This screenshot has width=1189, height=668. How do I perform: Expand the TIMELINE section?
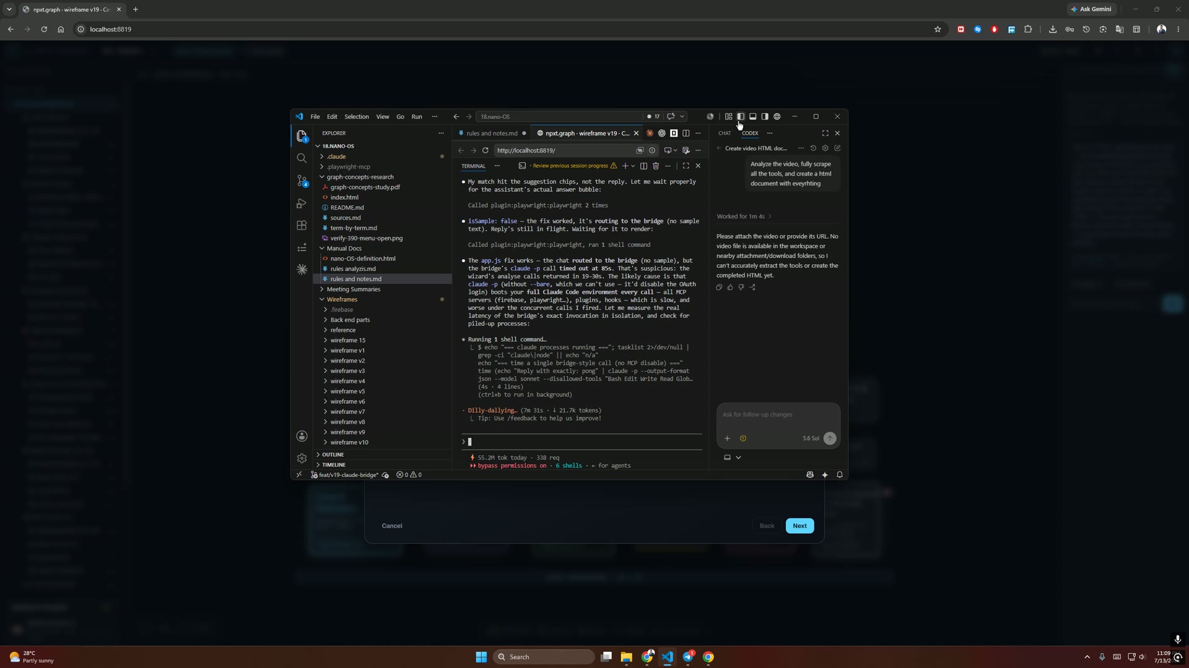[x=381, y=465]
